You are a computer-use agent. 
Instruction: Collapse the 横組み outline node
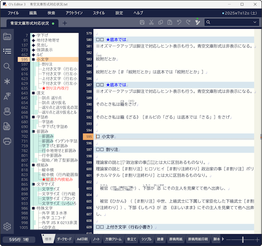[34, 165]
